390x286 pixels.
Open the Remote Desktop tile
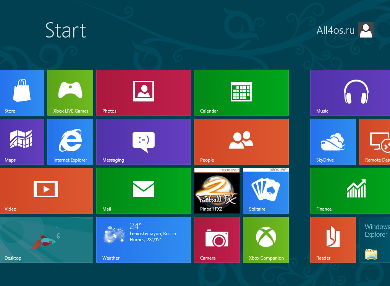(375, 142)
